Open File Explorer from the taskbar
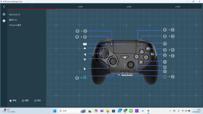203x114 pixels. (108, 111)
